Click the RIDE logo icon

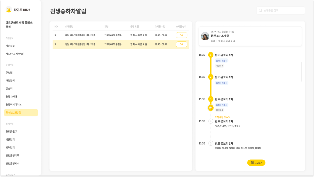(x=9, y=9)
